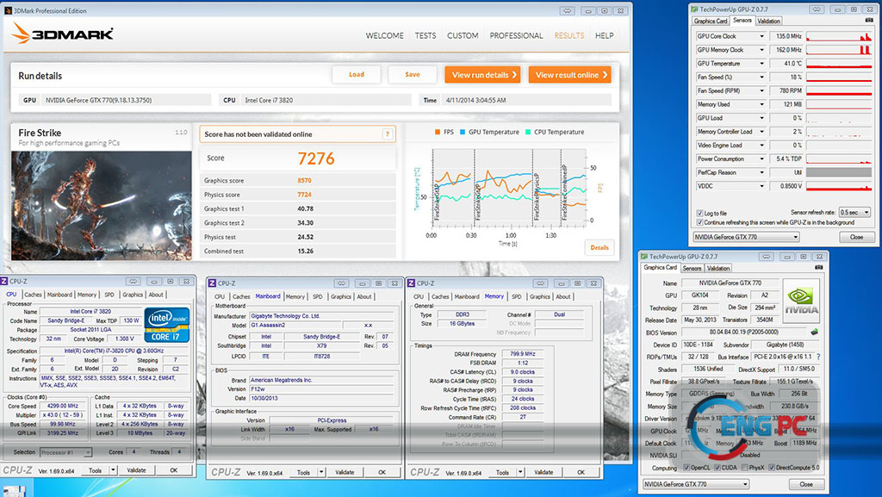Click the Load button in Run details
Viewport: 882px width, 497px height.
[x=357, y=74]
